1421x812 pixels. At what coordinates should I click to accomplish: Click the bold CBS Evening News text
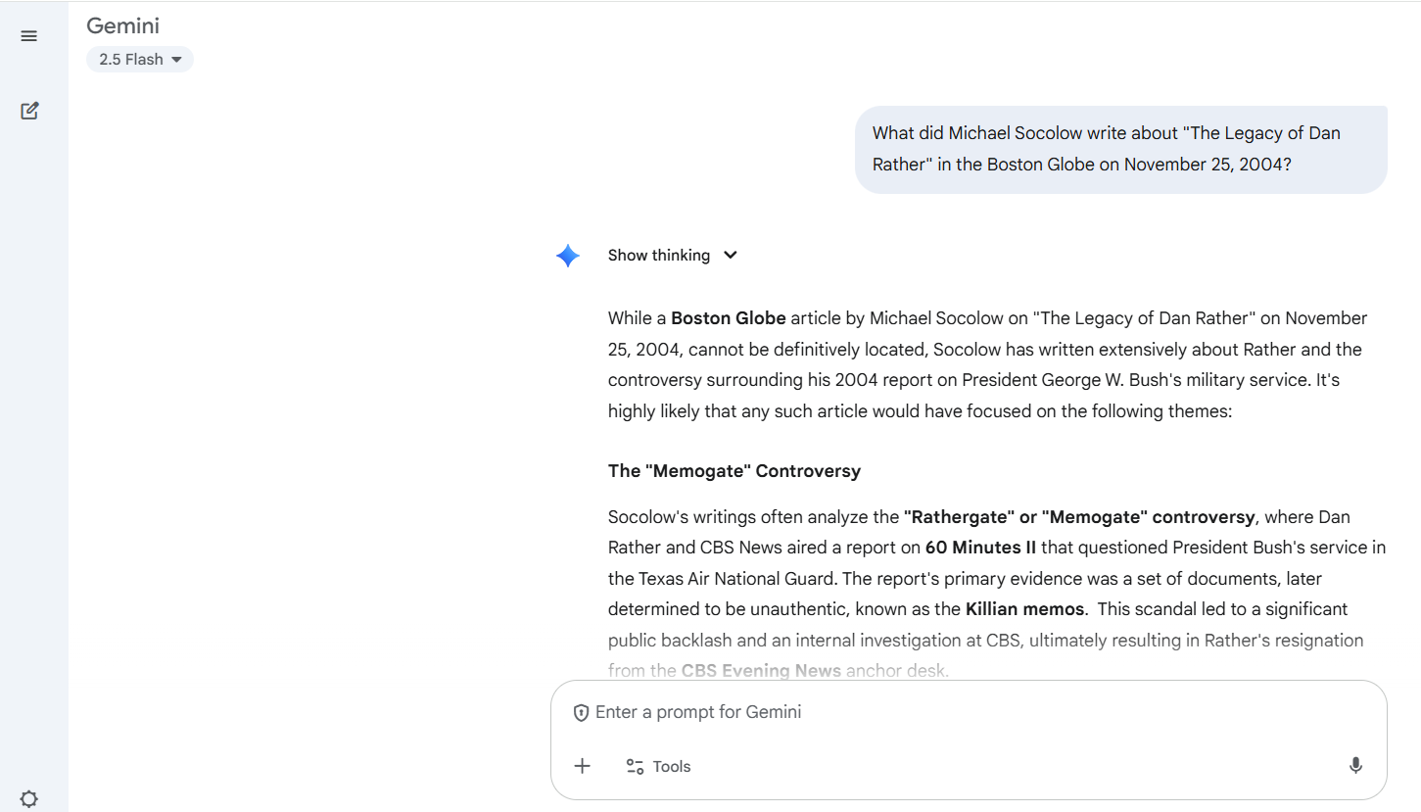coord(761,671)
